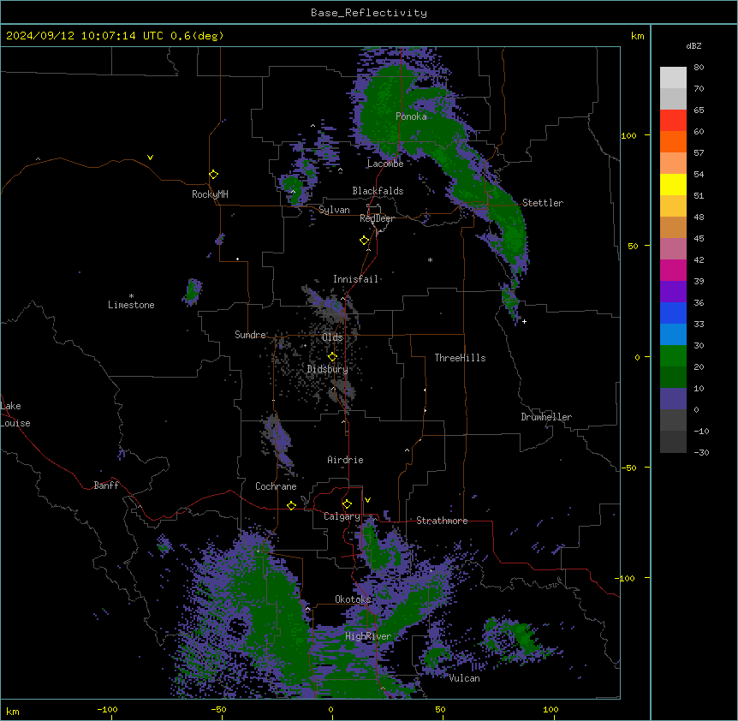Click the yellow diamond marker between Olds and Didsbury
This screenshot has width=738, height=721.
(333, 356)
